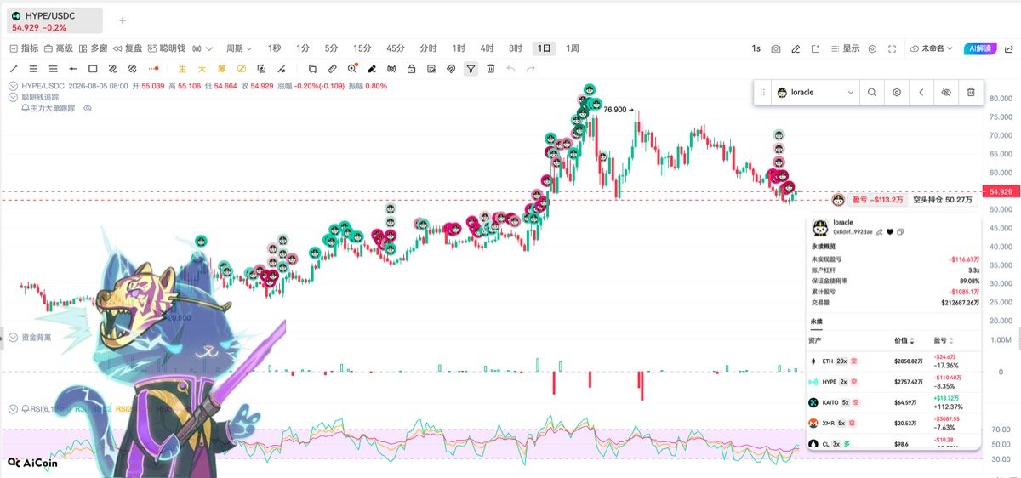
Task: Open the loracle trader dropdown
Action: click(815, 92)
